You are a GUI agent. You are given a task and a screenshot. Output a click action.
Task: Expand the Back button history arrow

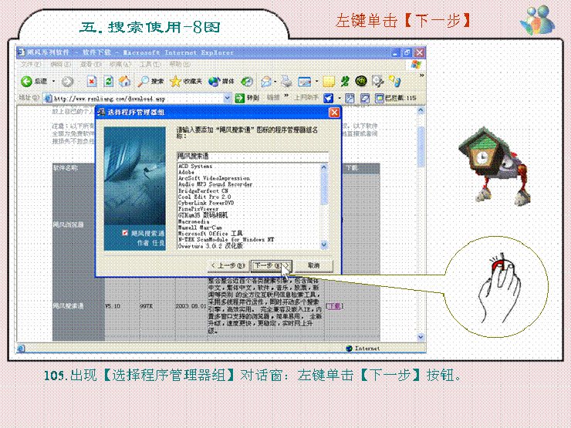click(52, 81)
